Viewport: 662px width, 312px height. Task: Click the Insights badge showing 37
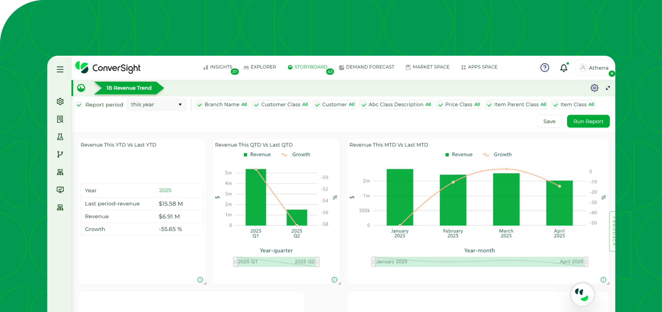tap(235, 72)
